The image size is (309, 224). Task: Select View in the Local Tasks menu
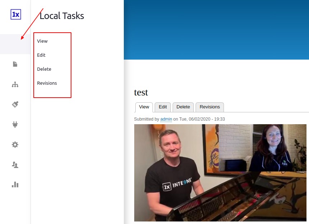[42, 41]
